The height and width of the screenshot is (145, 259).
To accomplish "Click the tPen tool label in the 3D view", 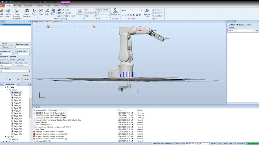I will point(167,38).
